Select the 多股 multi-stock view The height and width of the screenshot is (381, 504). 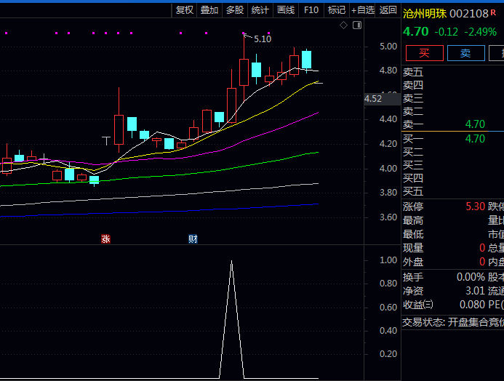235,10
